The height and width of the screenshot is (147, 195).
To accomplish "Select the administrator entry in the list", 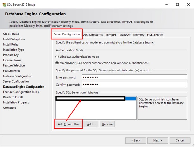I will pos(96,99).
